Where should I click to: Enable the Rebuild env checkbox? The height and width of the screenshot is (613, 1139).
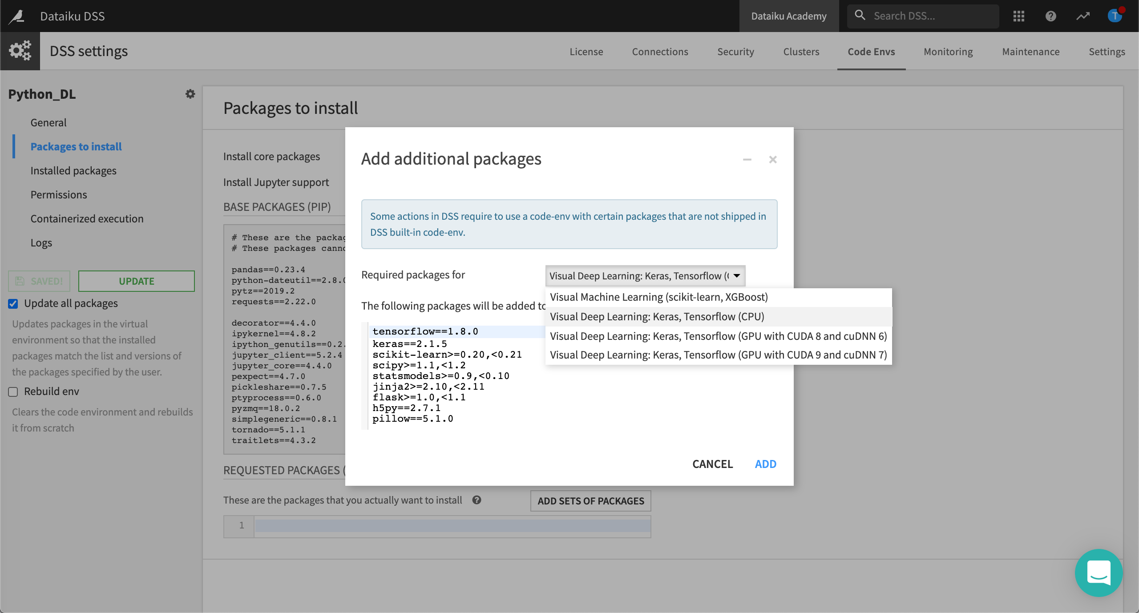point(13,392)
